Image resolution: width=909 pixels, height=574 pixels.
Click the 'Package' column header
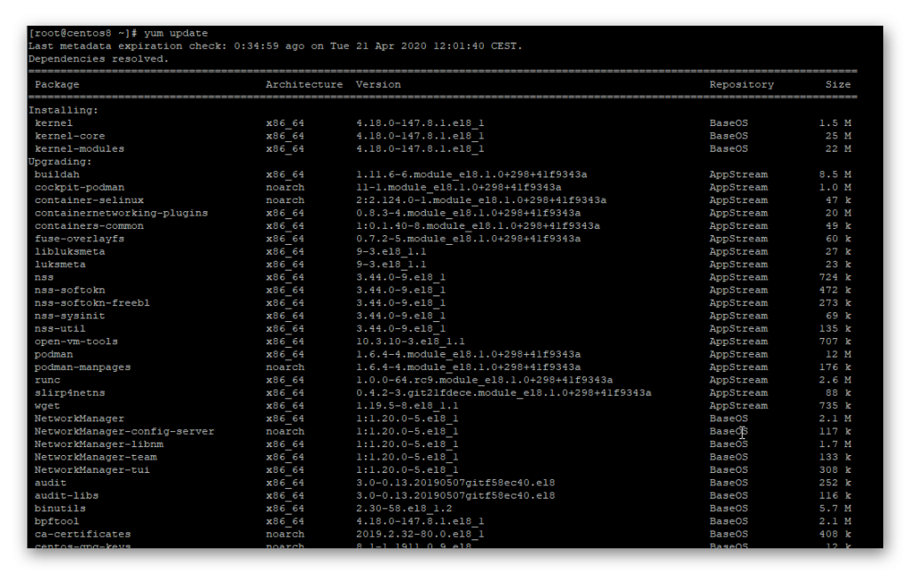click(57, 84)
